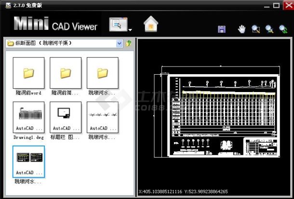Open the 隧洞前简... folder
Viewport: 294px width, 199px height.
tap(66, 73)
